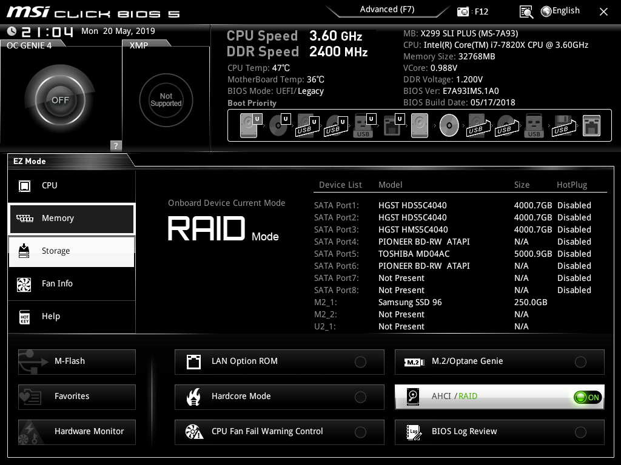Click the DDR Speed 2400 MHz readout
Viewport: 621px width, 465px height.
tap(297, 51)
